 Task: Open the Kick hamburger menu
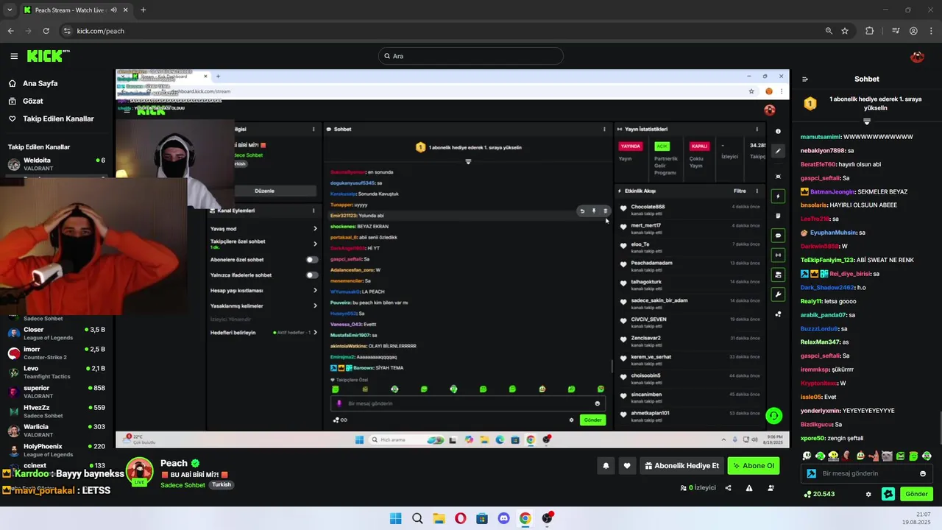click(14, 56)
